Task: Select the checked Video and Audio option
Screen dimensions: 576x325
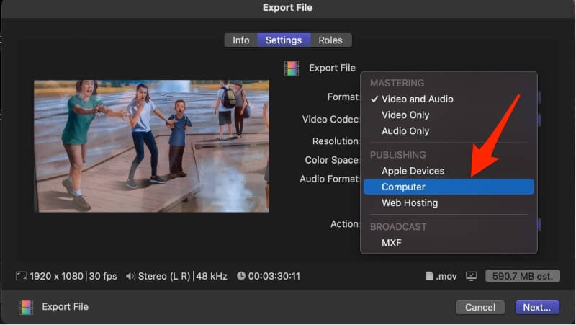Action: tap(417, 99)
